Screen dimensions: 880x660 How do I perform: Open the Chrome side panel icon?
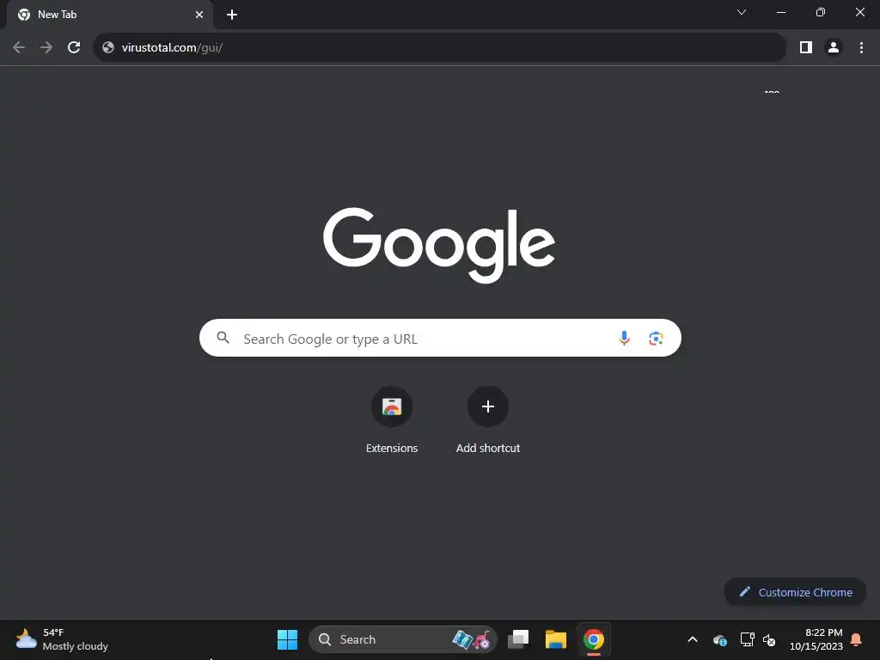click(806, 48)
